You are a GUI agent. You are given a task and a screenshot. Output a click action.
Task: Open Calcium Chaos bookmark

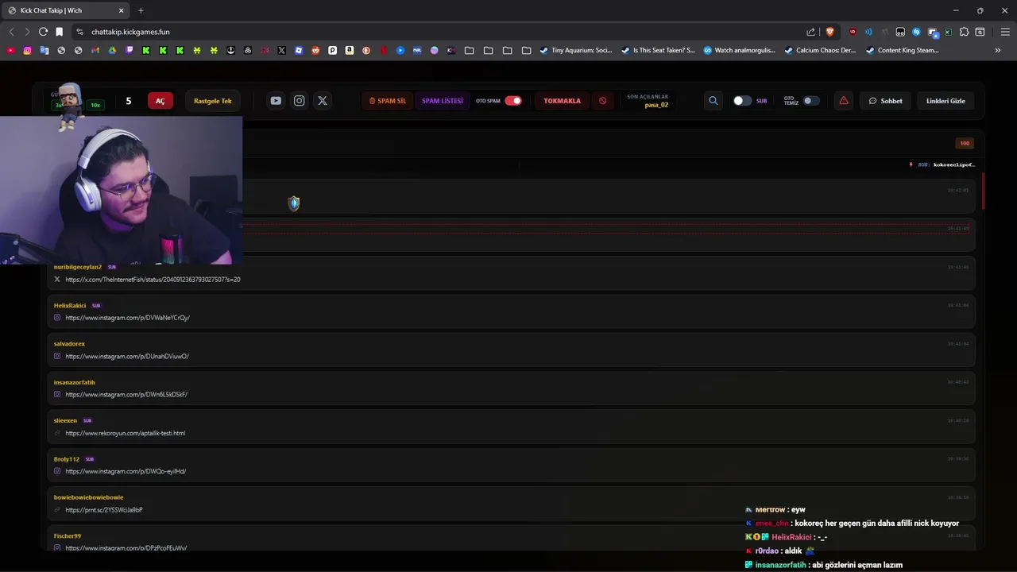tap(820, 50)
